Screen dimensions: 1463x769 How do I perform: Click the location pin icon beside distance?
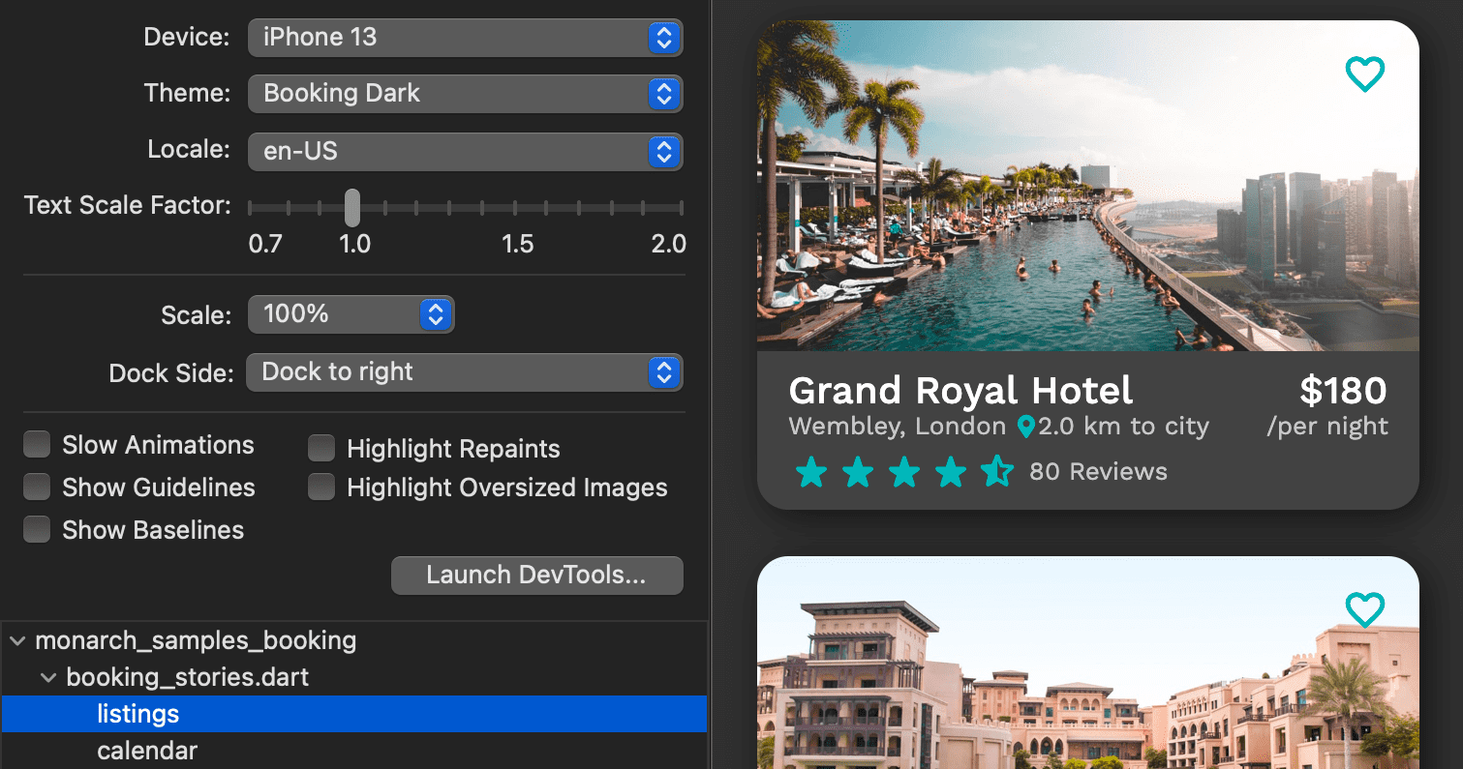point(1026,427)
